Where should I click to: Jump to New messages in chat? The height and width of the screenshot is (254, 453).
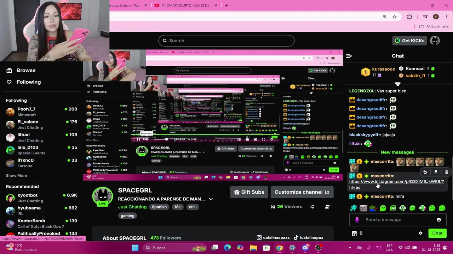click(397, 152)
